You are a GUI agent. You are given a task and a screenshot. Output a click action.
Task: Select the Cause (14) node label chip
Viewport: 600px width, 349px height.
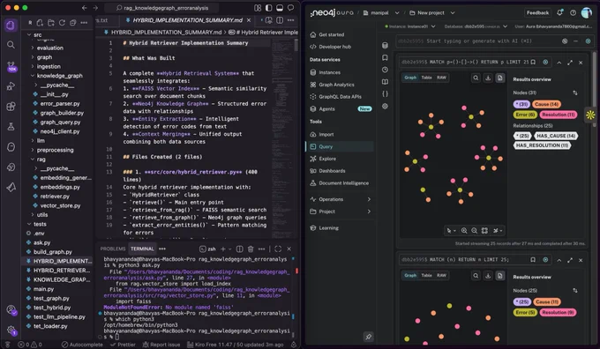coord(546,104)
